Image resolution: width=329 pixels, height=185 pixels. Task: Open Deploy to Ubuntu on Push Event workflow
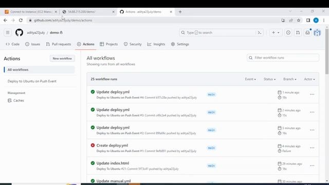[32, 81]
